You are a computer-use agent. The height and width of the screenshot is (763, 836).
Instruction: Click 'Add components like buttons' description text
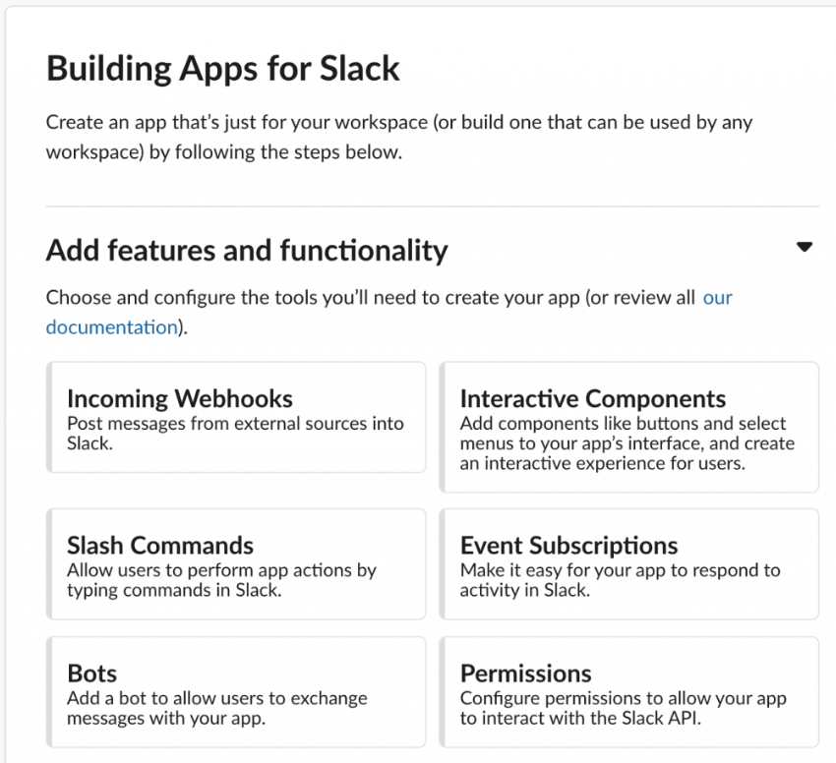point(627,443)
